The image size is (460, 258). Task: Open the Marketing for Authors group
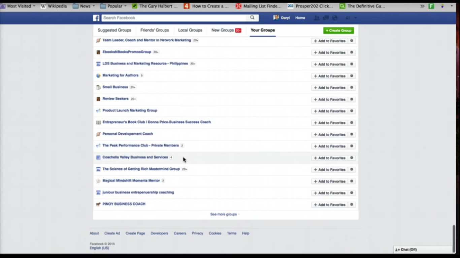(120, 75)
